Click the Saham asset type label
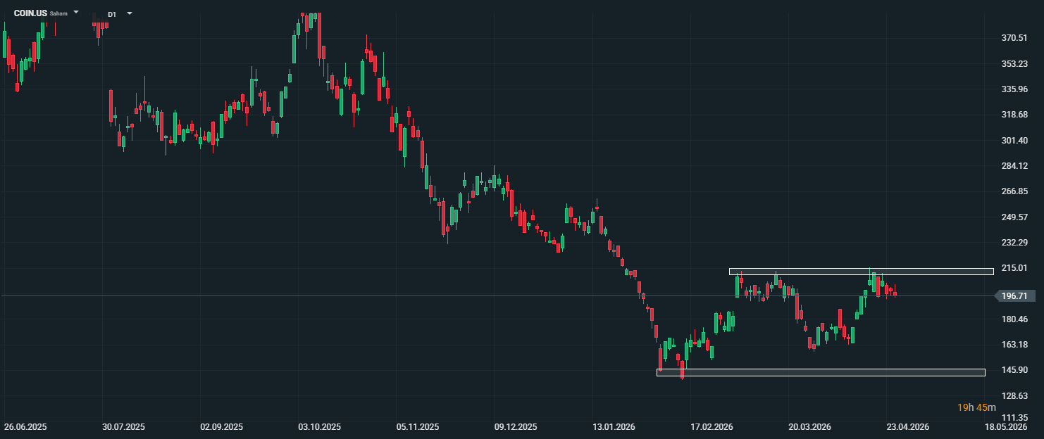The image size is (1044, 439). tap(58, 13)
